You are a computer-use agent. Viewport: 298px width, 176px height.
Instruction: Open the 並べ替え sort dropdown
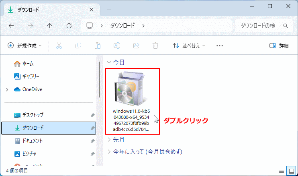(x=189, y=46)
